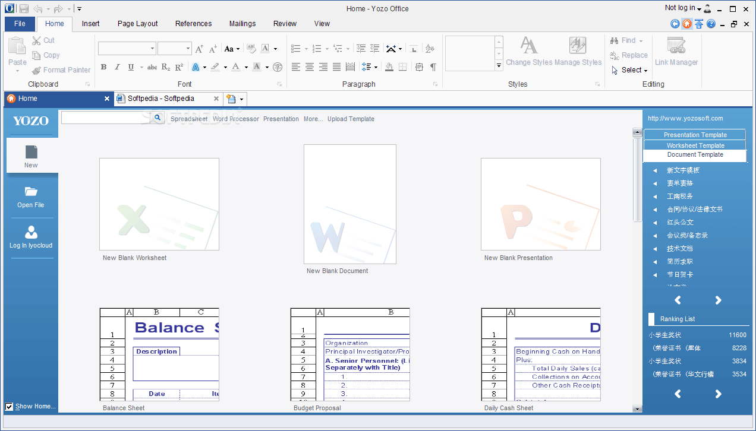The image size is (756, 431).
Task: Click the Redo arrow icon
Action: click(58, 8)
